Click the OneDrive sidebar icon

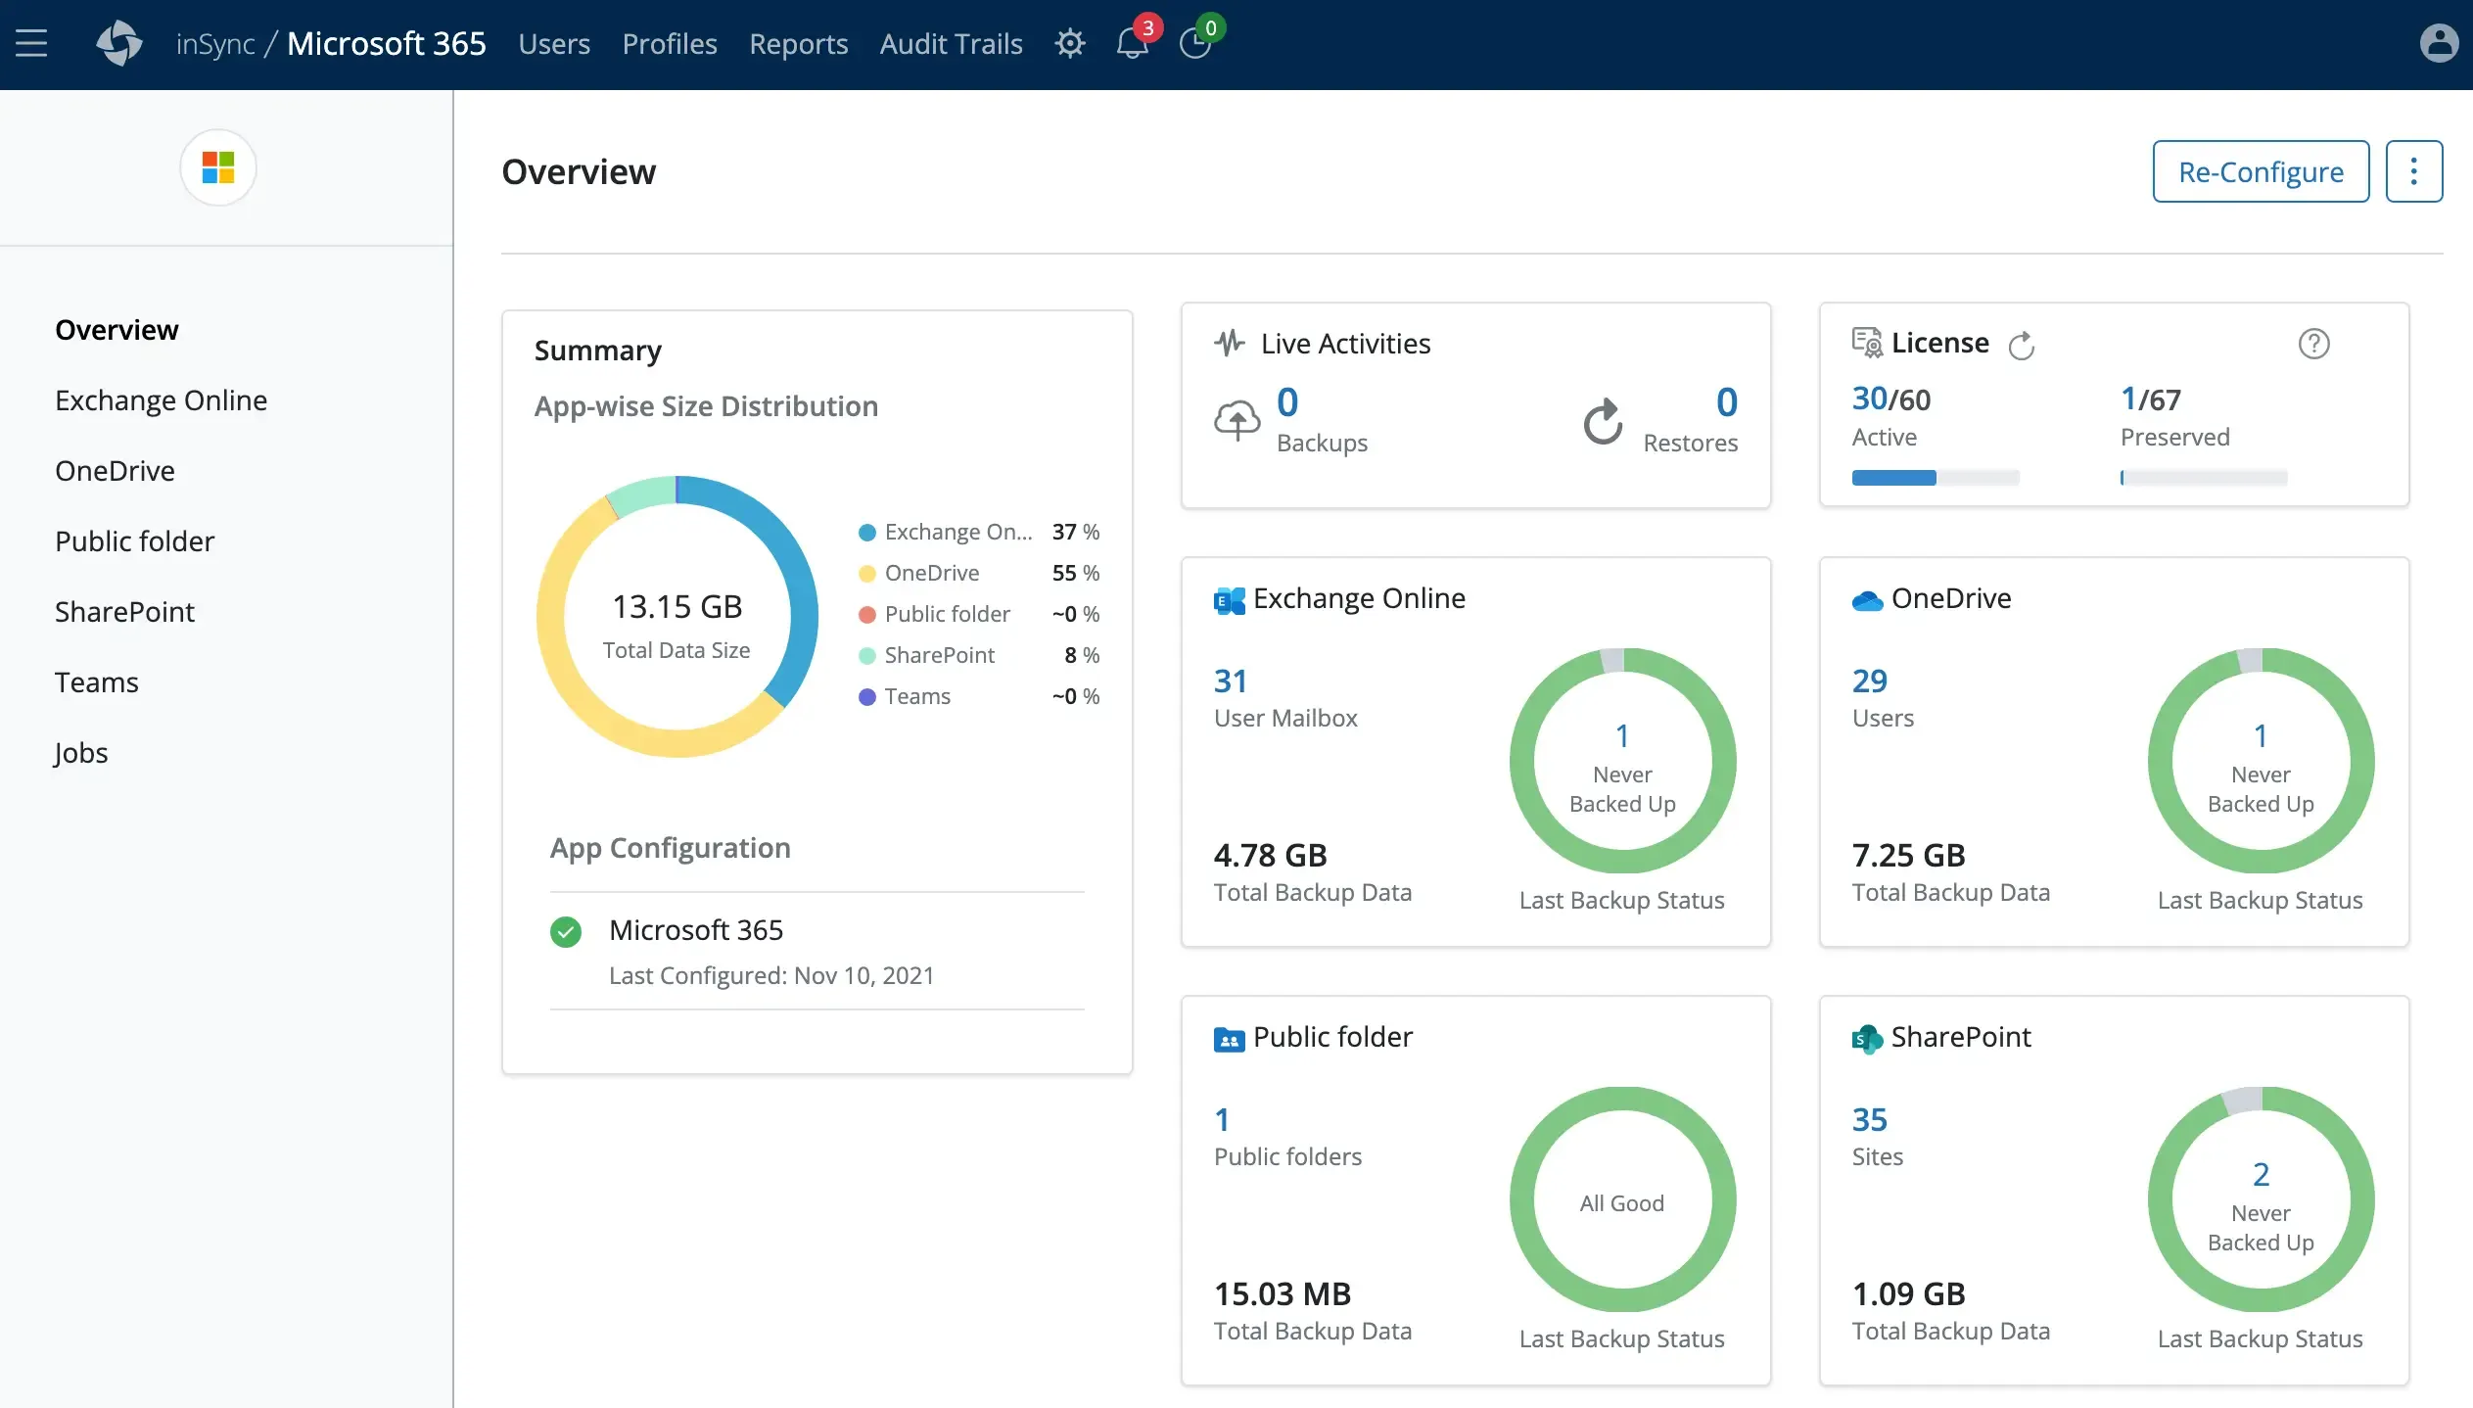pos(114,470)
